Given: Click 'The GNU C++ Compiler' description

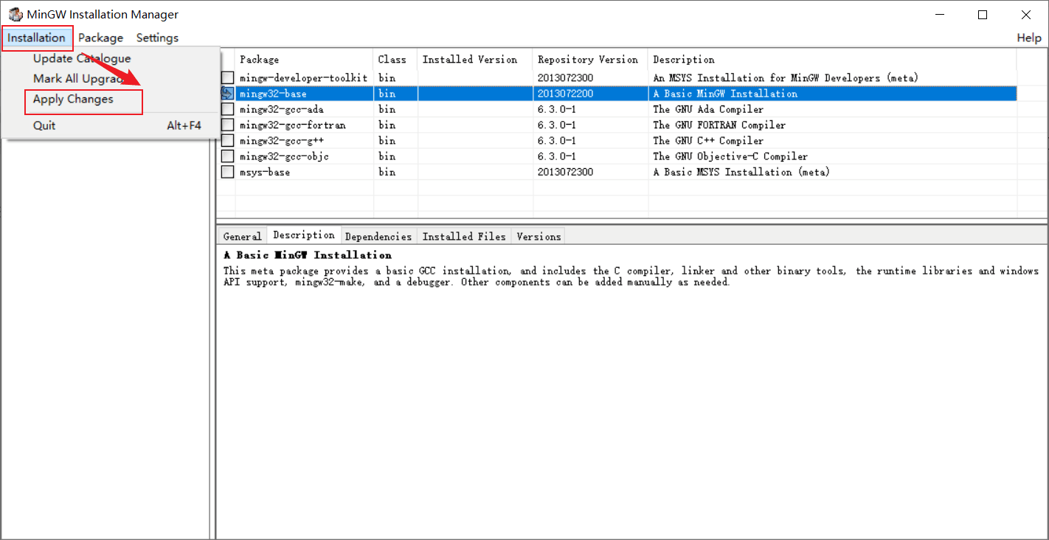Looking at the screenshot, I should (x=708, y=140).
